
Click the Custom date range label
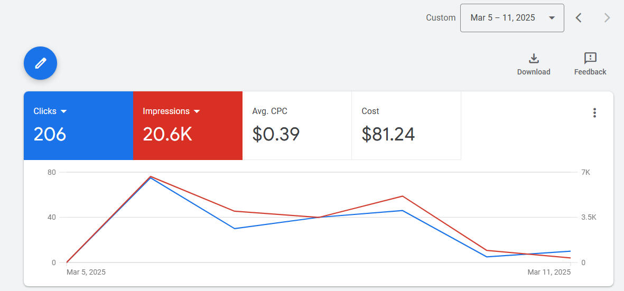tap(441, 18)
